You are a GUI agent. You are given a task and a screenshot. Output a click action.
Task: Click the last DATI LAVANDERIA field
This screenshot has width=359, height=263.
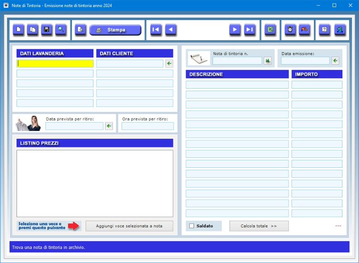pos(55,103)
